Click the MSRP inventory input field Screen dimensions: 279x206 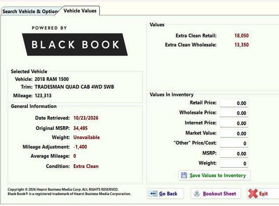pyautogui.click(x=234, y=154)
